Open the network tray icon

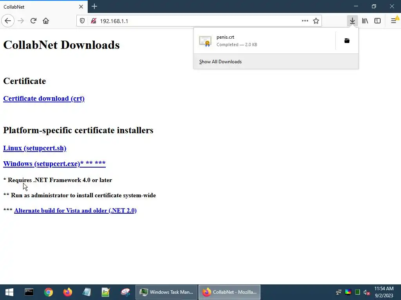pyautogui.click(x=339, y=292)
